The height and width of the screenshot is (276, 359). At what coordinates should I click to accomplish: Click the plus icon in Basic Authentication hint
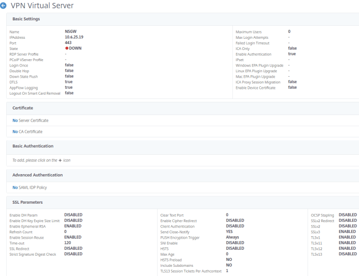click(x=60, y=160)
